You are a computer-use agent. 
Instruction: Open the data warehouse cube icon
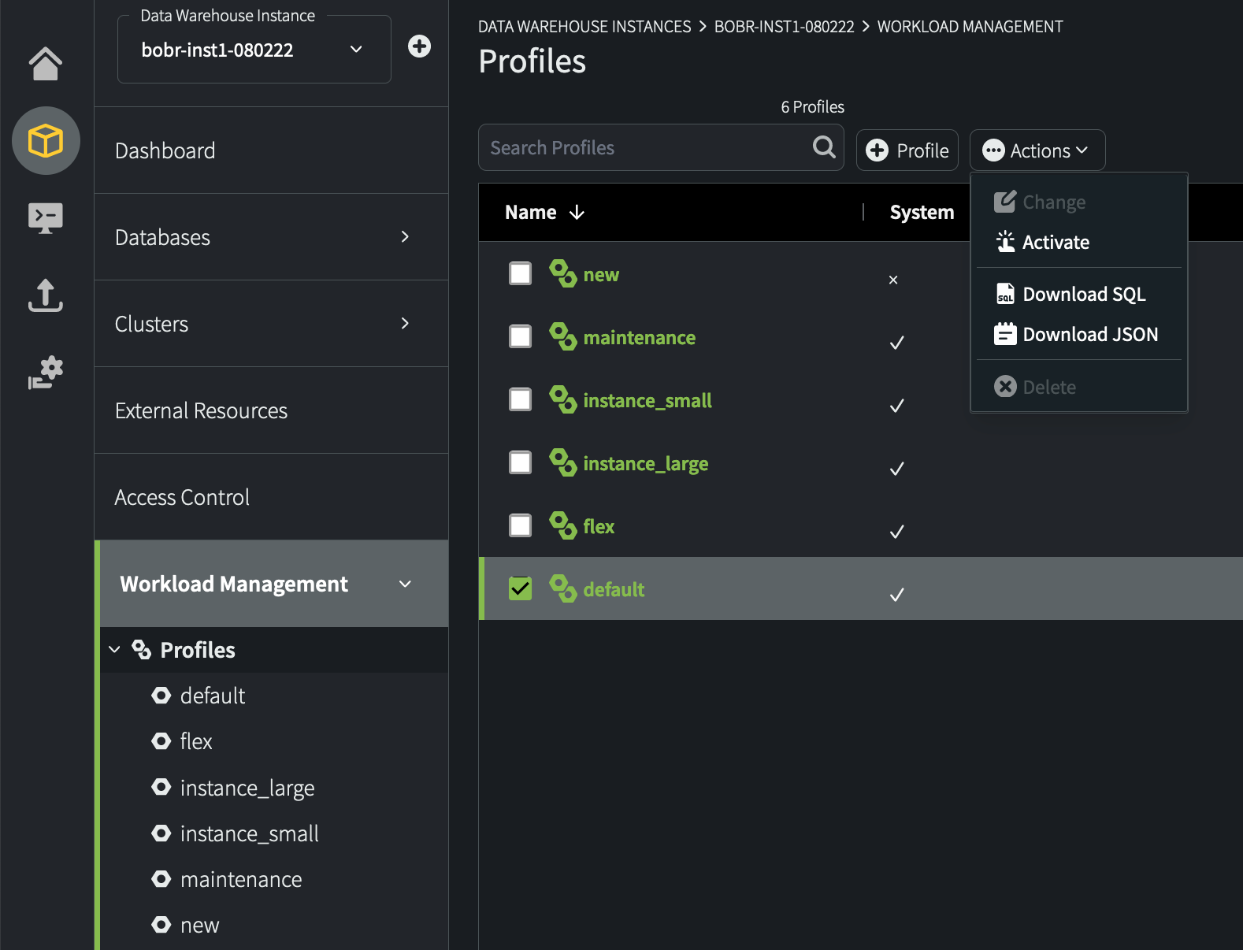(x=46, y=141)
